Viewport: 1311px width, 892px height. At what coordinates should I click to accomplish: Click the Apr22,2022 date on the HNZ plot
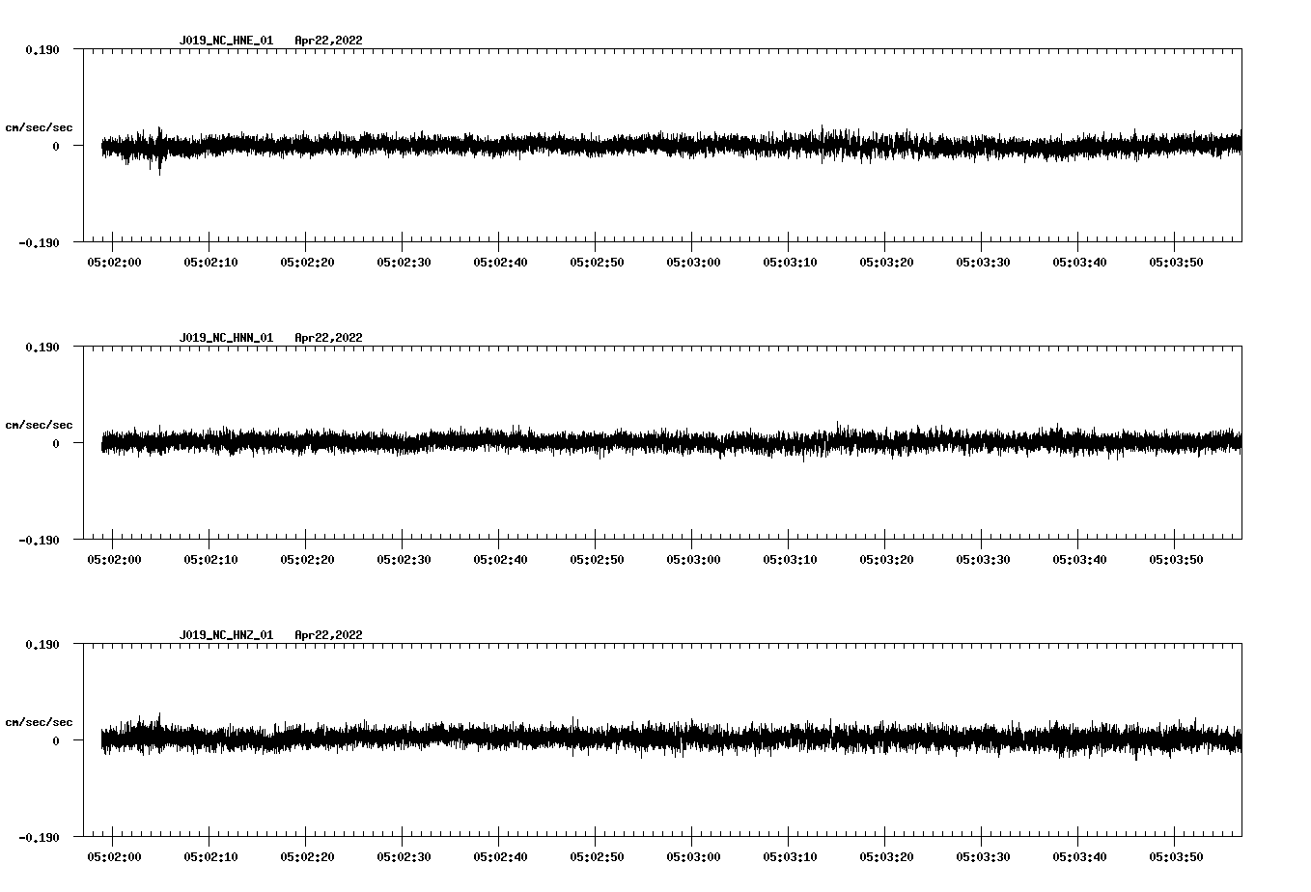pos(328,635)
